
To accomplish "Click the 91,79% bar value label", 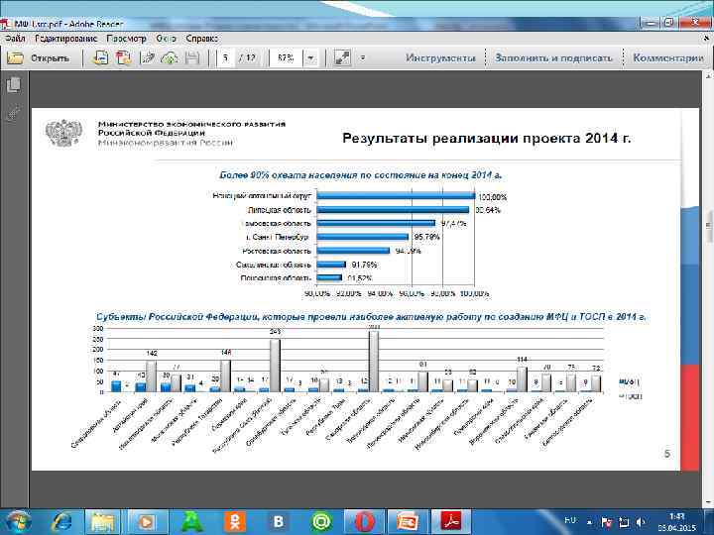I will click(x=364, y=265).
